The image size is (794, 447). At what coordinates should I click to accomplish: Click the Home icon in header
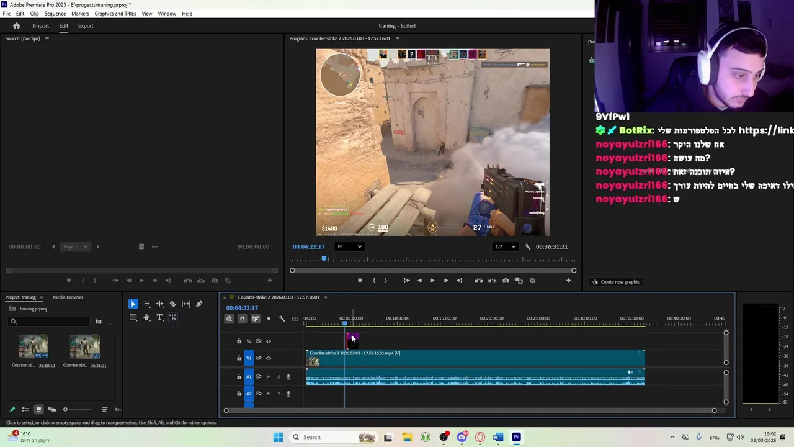point(17,25)
